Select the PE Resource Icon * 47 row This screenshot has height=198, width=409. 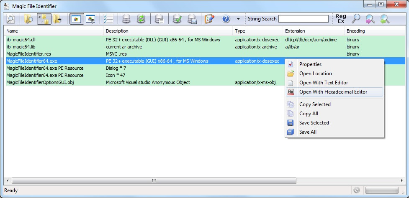[145, 75]
